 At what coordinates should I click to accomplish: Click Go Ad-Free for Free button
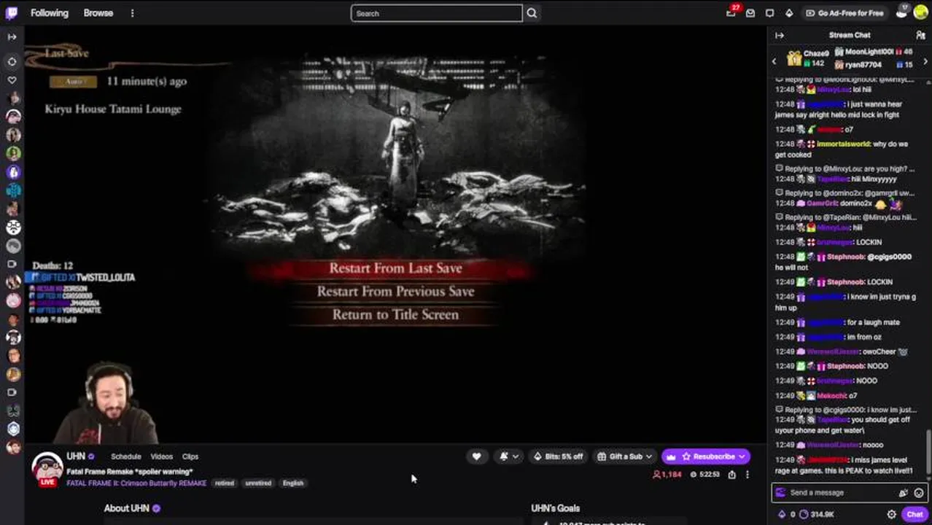click(x=844, y=13)
